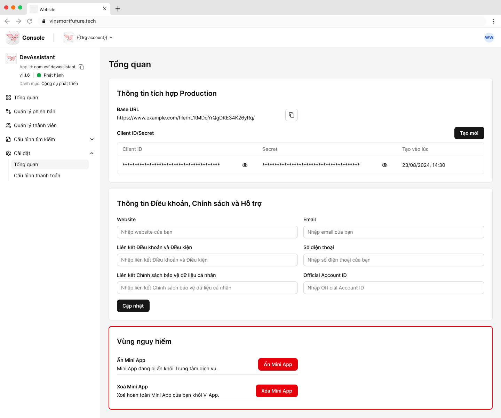Click the Secret column header

(x=270, y=149)
